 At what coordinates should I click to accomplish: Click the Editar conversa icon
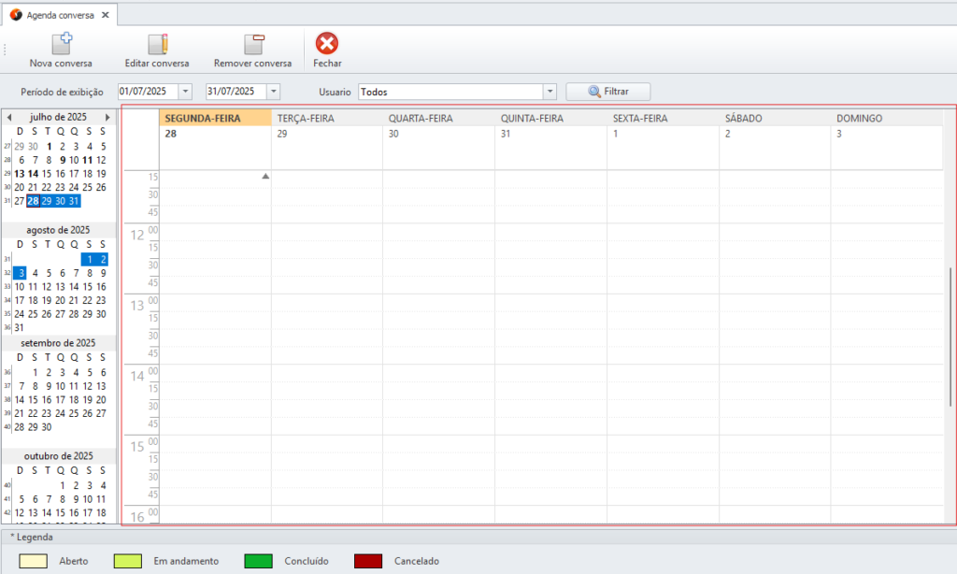pos(157,43)
